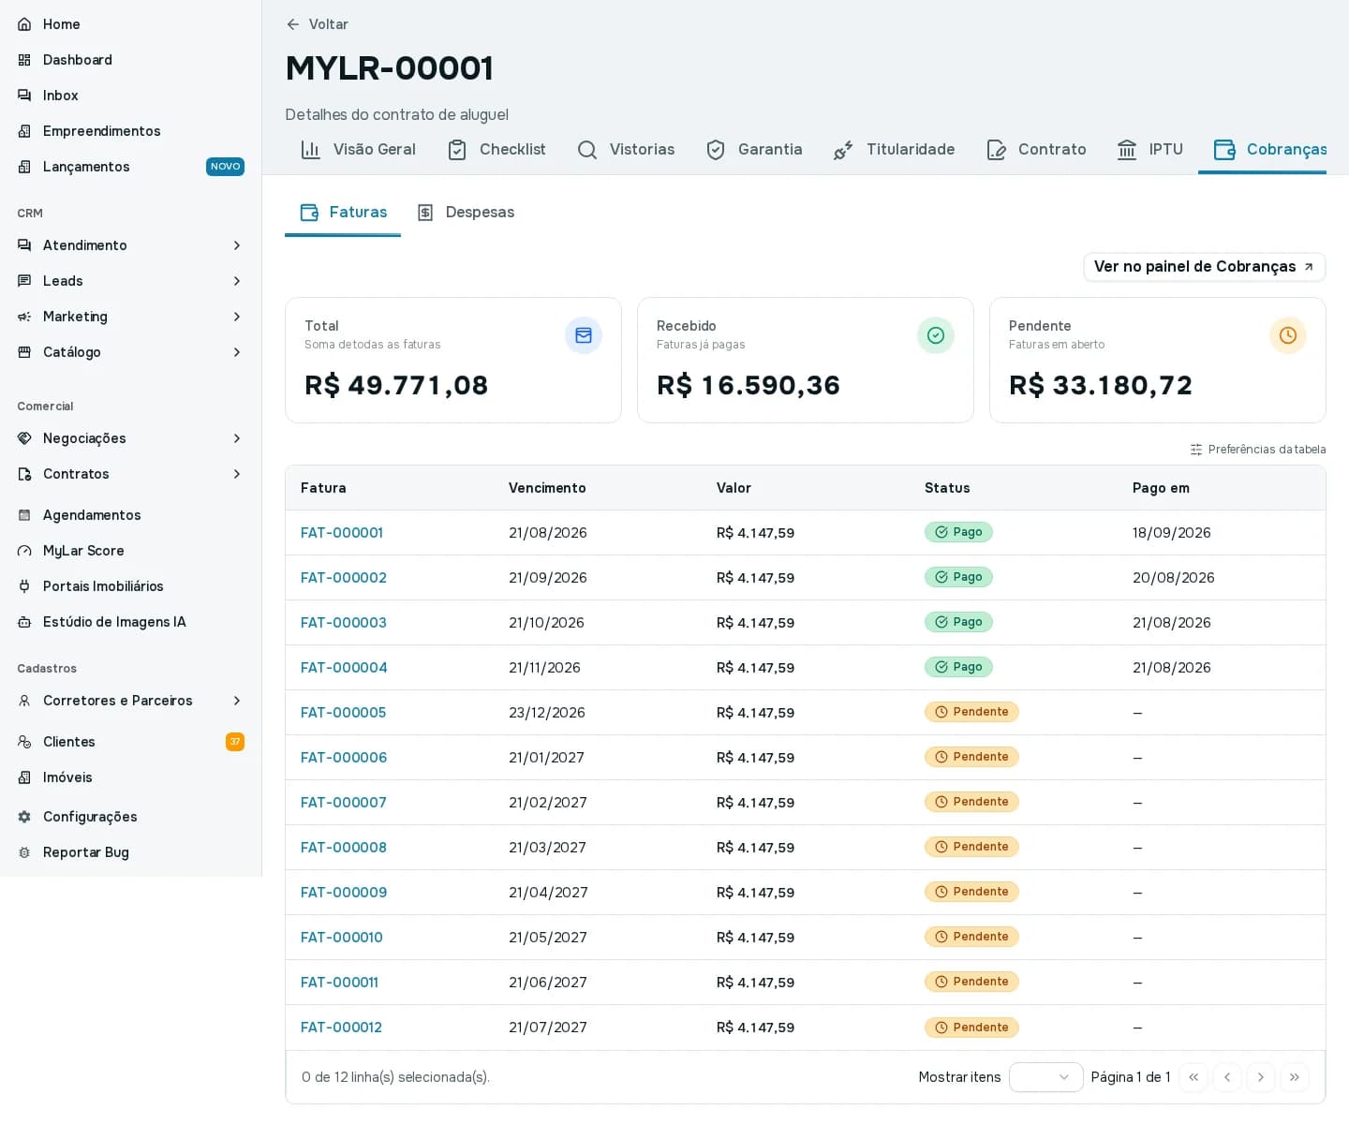Go back using the Voltar link

[317, 24]
